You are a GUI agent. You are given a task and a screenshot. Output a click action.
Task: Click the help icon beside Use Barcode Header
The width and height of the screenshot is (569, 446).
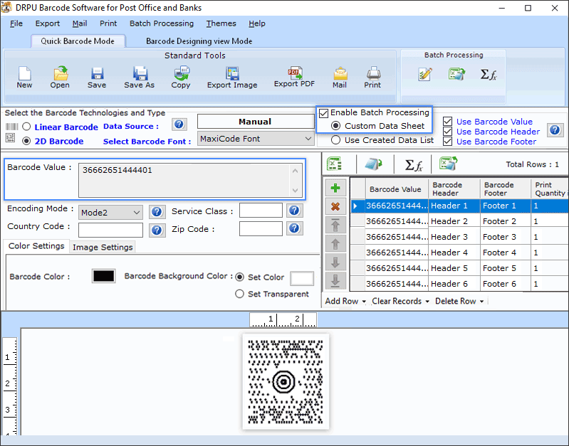click(555, 129)
